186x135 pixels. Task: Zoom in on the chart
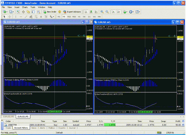(102, 12)
